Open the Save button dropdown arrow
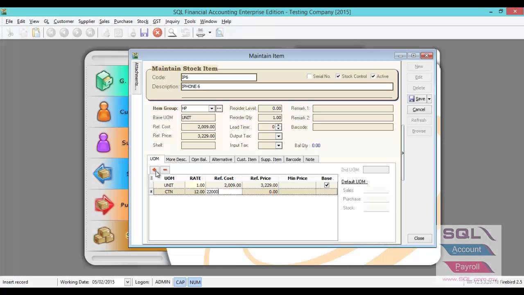Viewport: 524px width, 295px height. click(x=429, y=99)
